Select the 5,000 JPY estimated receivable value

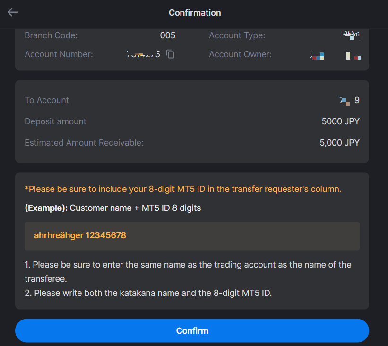pos(339,143)
